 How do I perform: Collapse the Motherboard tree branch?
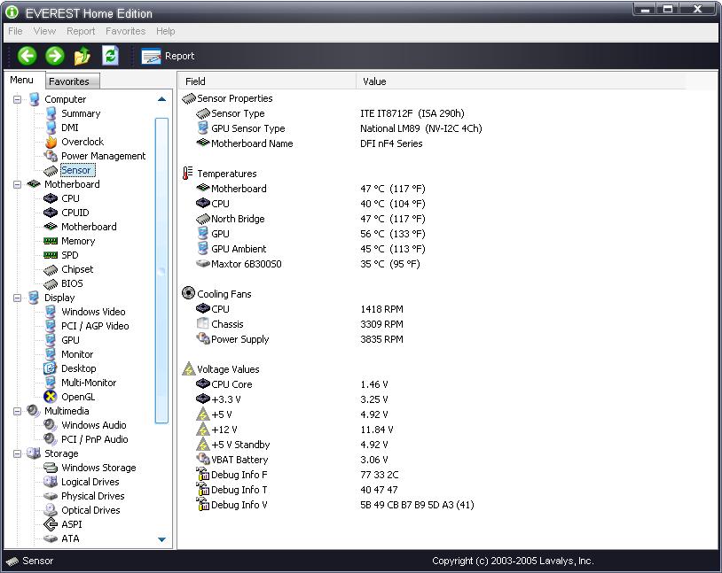pos(17,184)
